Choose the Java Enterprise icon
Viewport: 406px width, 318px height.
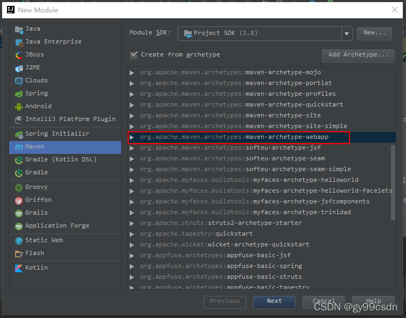click(x=19, y=43)
